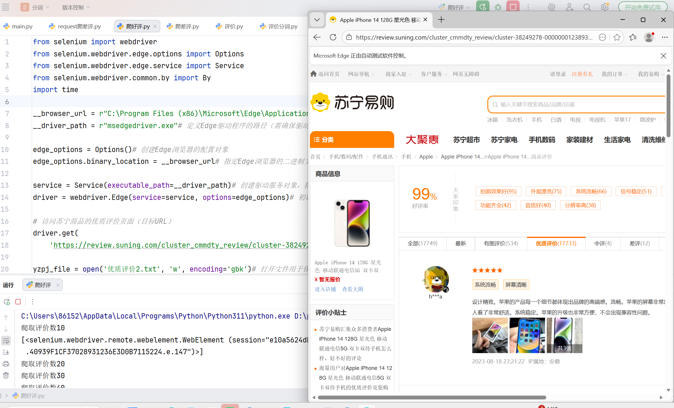
Task: Click 返回首页 link on Suning
Action: (x=325, y=74)
